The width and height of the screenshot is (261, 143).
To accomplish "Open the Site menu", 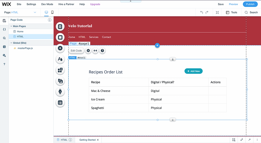I will tap(19, 4).
